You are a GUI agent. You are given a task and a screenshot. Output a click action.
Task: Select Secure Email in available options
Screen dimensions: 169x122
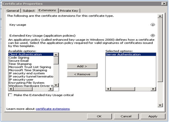point(31,61)
